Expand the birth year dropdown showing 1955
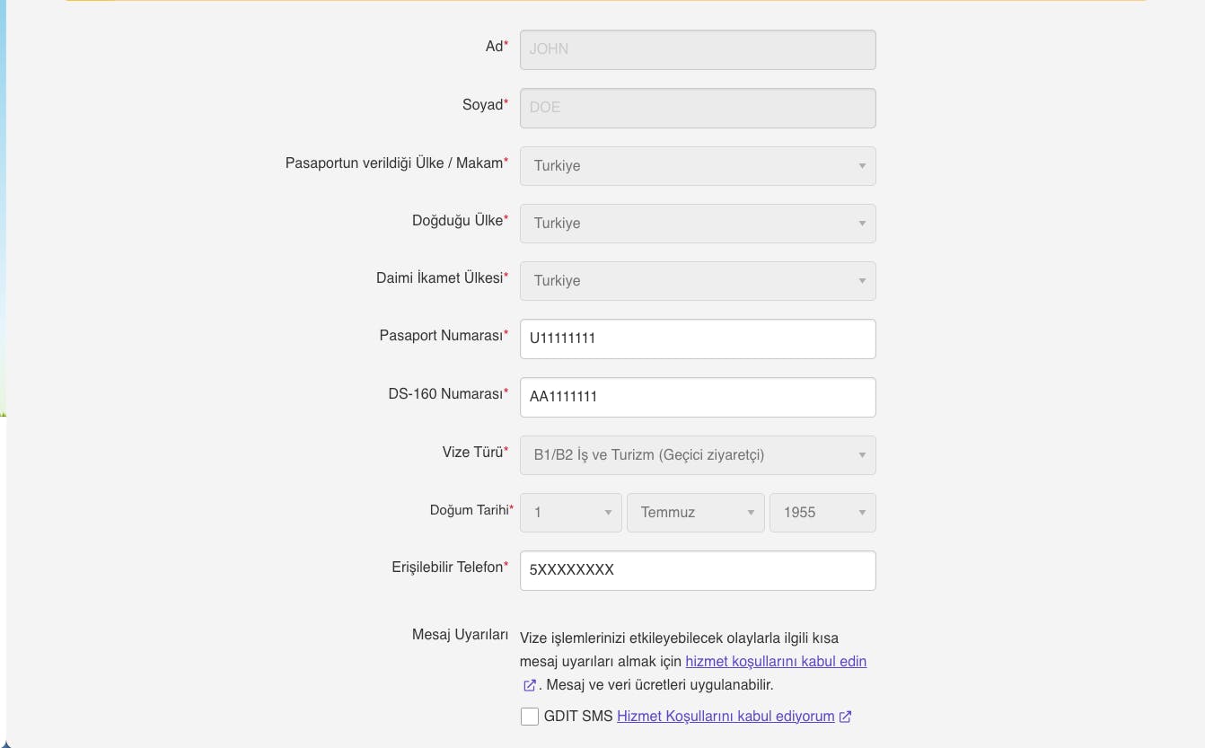1205x748 pixels. tap(822, 513)
